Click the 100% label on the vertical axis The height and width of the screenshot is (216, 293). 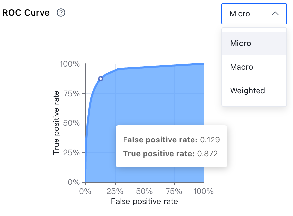tap(70, 64)
